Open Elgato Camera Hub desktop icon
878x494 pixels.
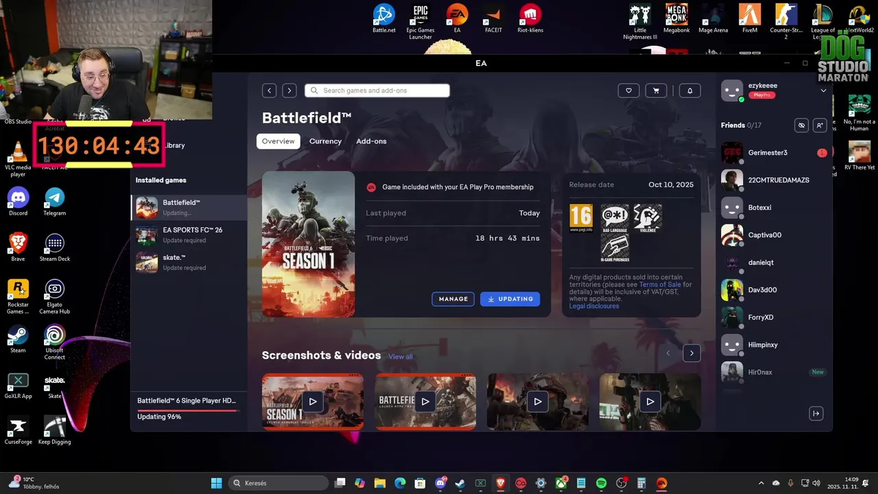coord(55,296)
